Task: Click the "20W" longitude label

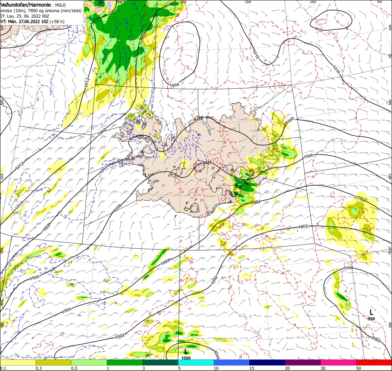Action: click(183, 2)
